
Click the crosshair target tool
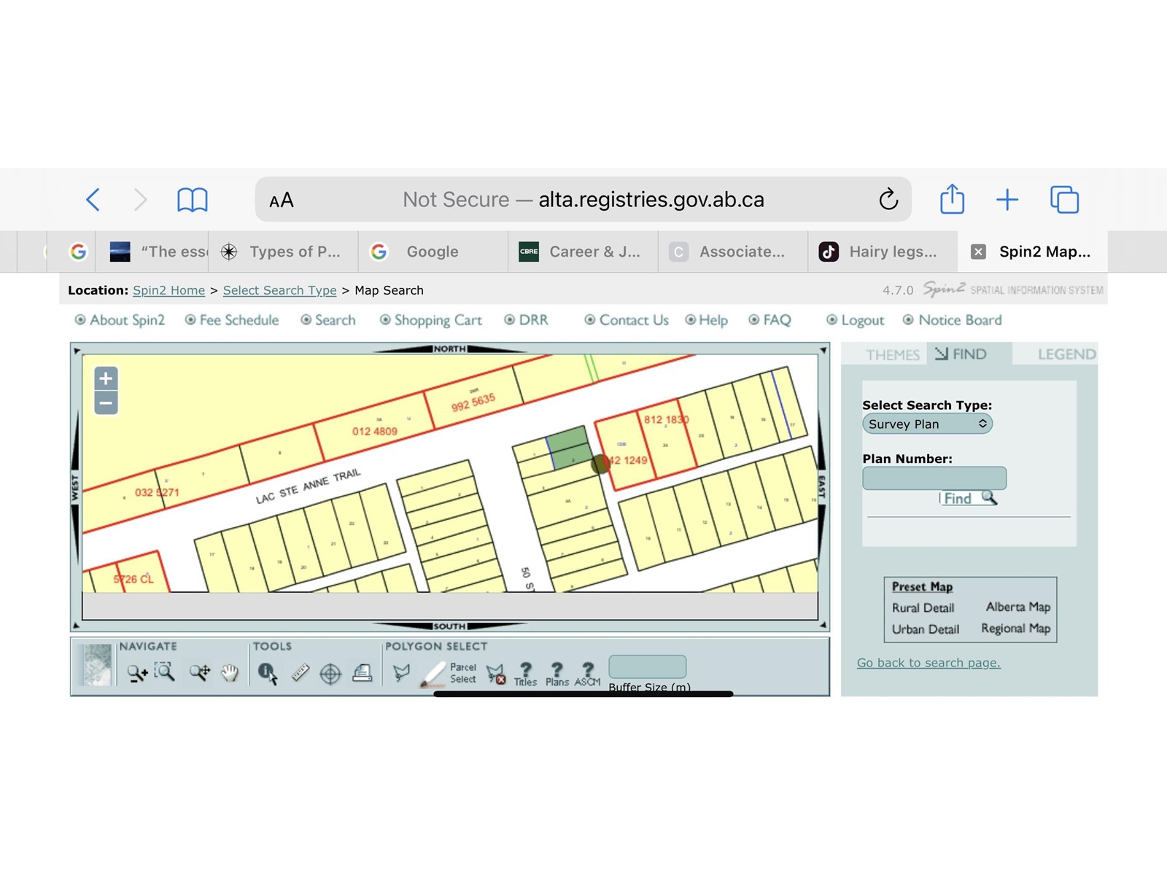(x=330, y=673)
